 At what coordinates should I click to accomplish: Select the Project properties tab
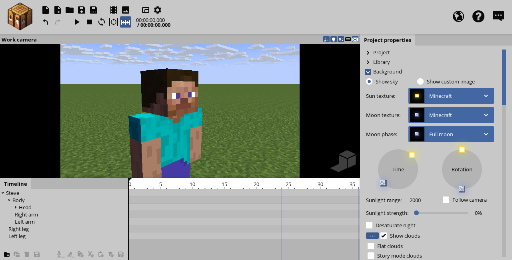point(387,40)
